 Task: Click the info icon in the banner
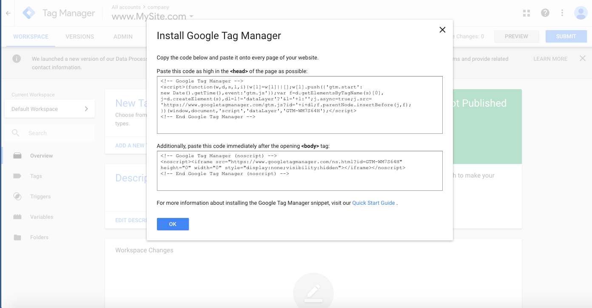[17, 59]
